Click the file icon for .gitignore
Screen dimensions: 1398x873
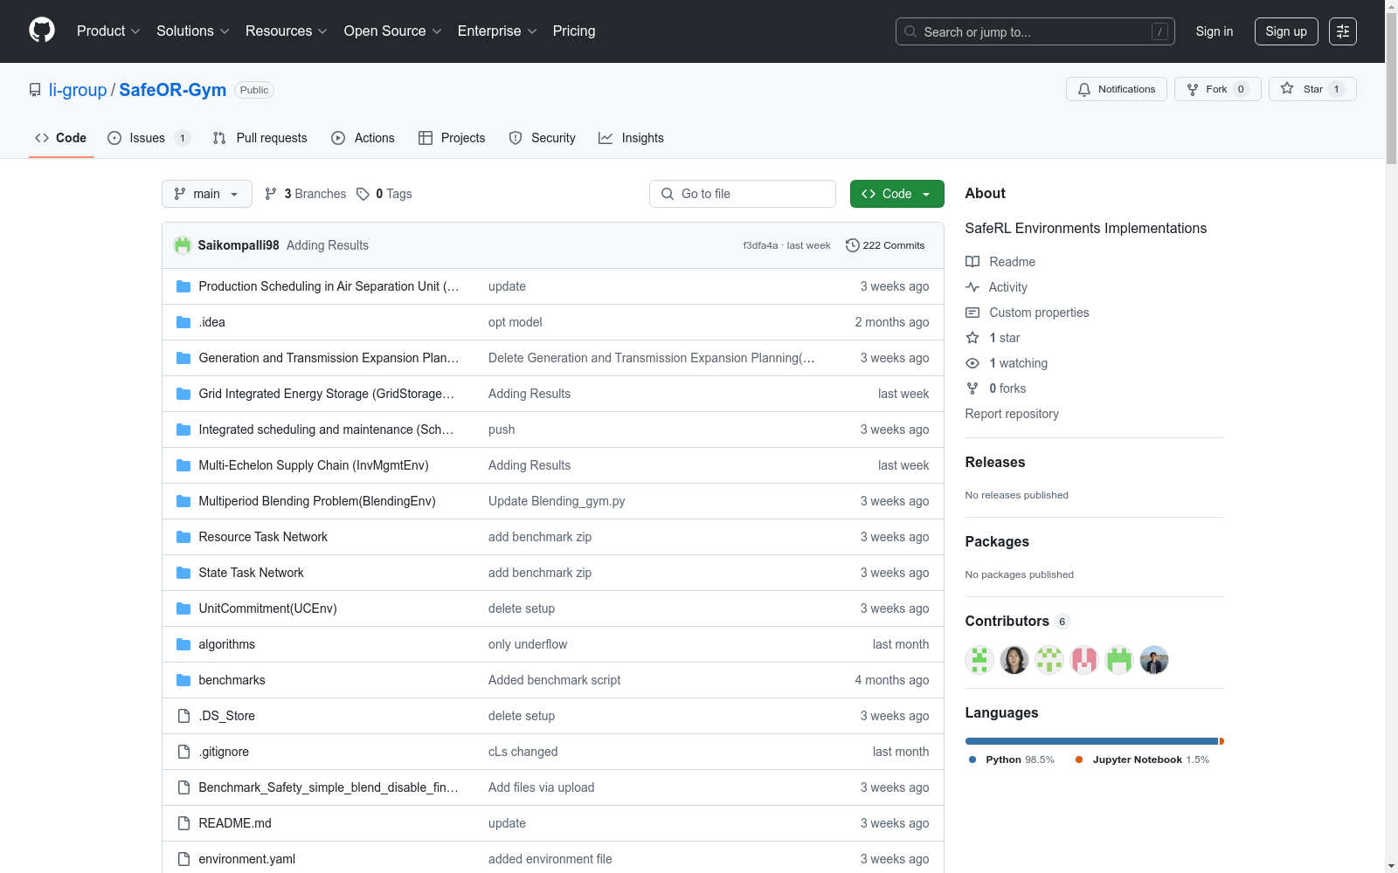point(183,752)
